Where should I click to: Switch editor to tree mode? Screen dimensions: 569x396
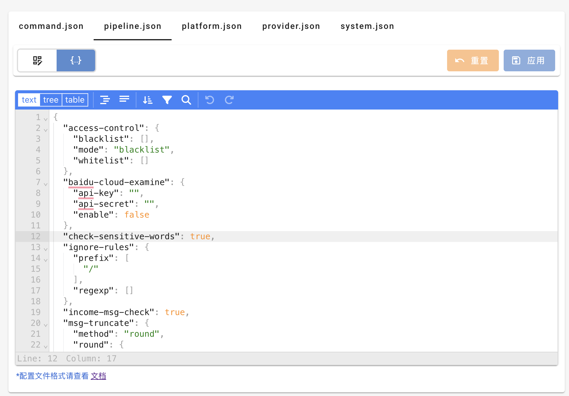click(51, 100)
